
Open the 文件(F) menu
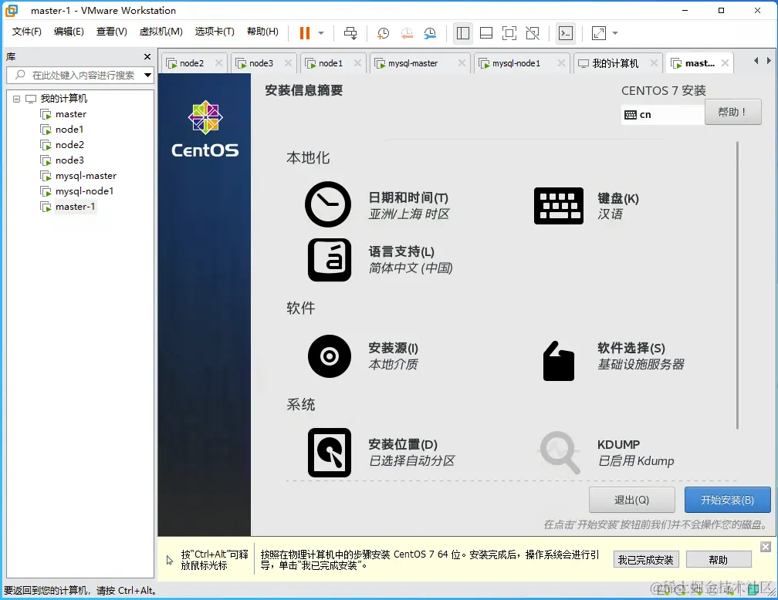[x=27, y=32]
